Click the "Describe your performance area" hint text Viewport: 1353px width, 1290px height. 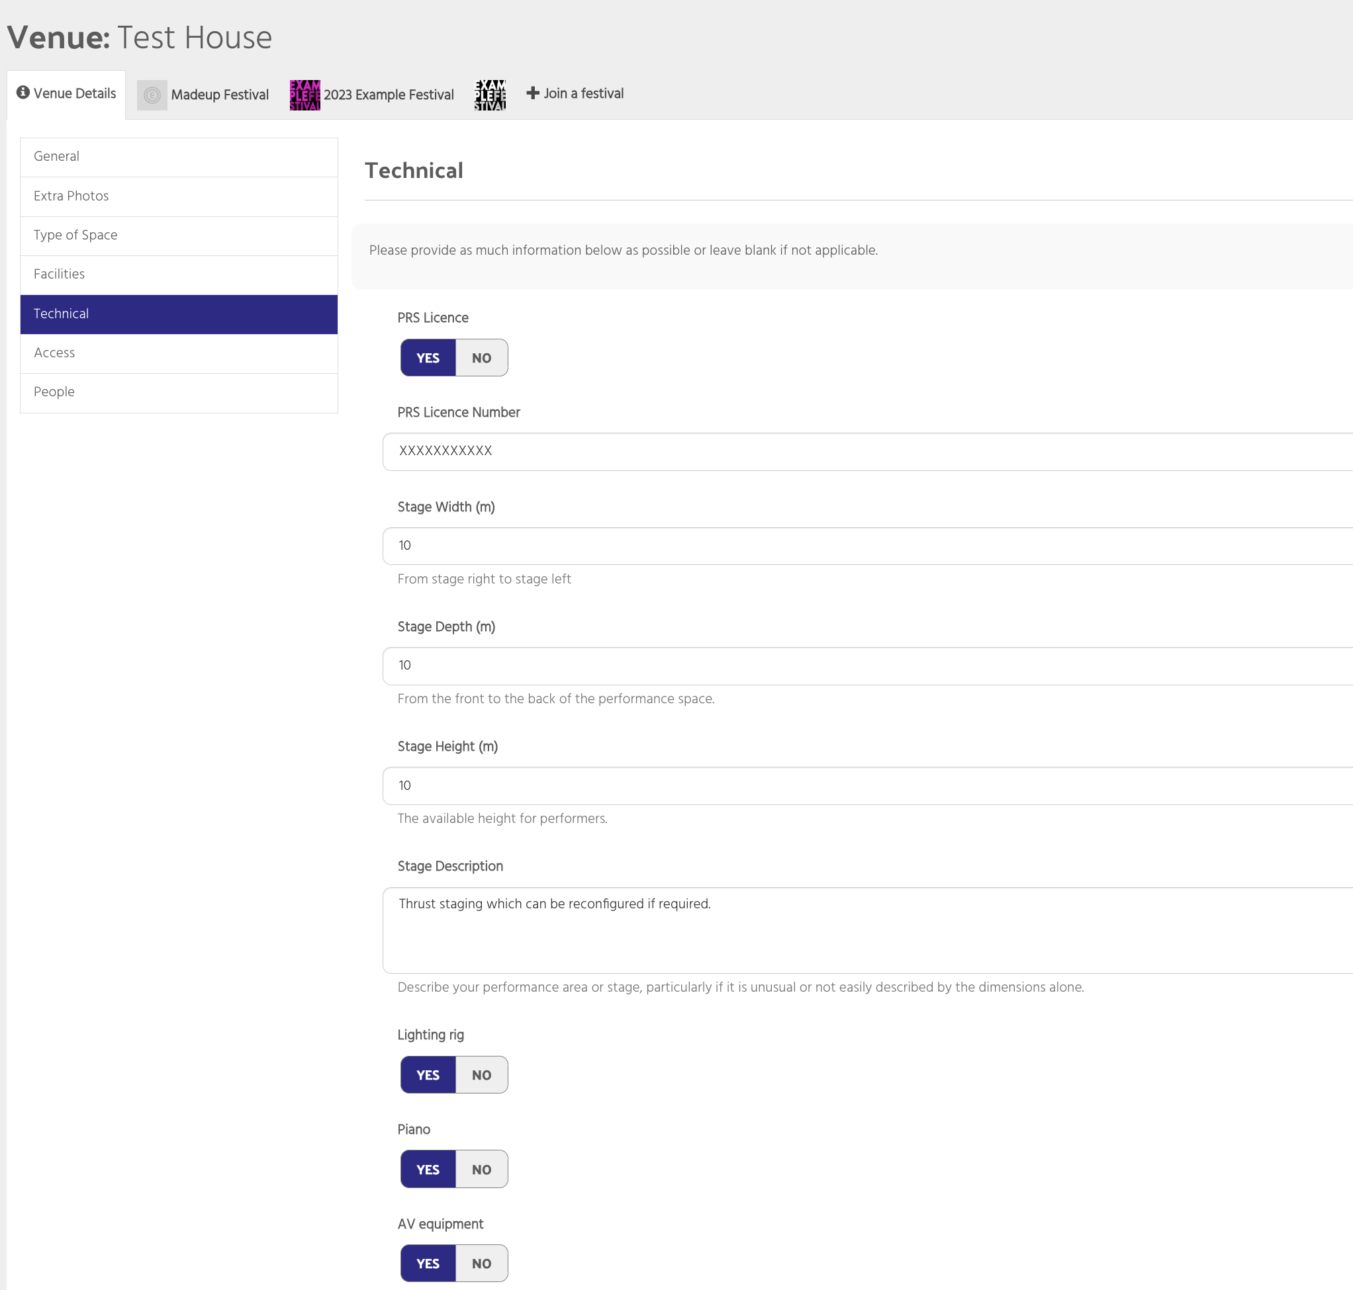tap(741, 987)
